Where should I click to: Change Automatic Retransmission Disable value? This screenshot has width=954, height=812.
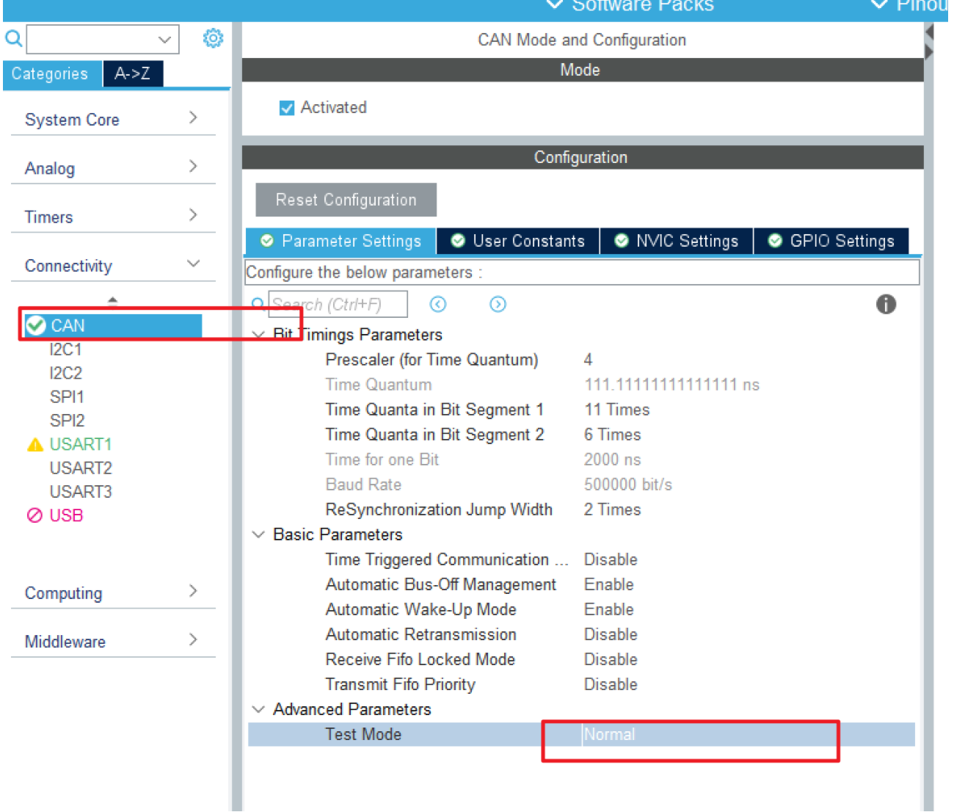click(x=611, y=634)
